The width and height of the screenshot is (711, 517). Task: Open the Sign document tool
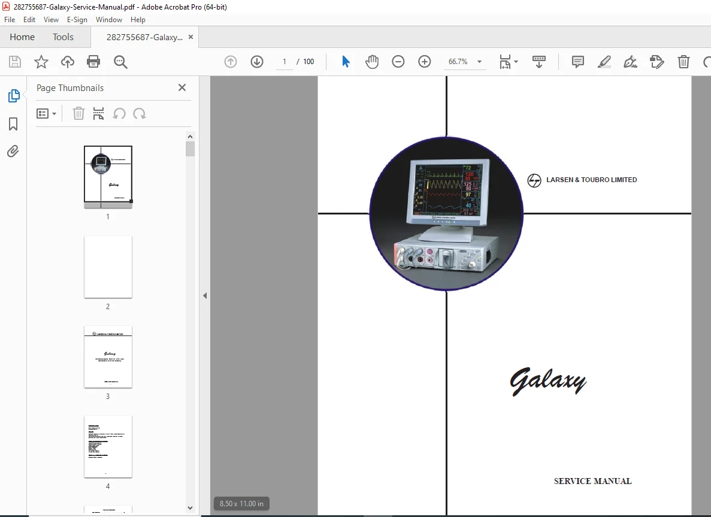(630, 62)
